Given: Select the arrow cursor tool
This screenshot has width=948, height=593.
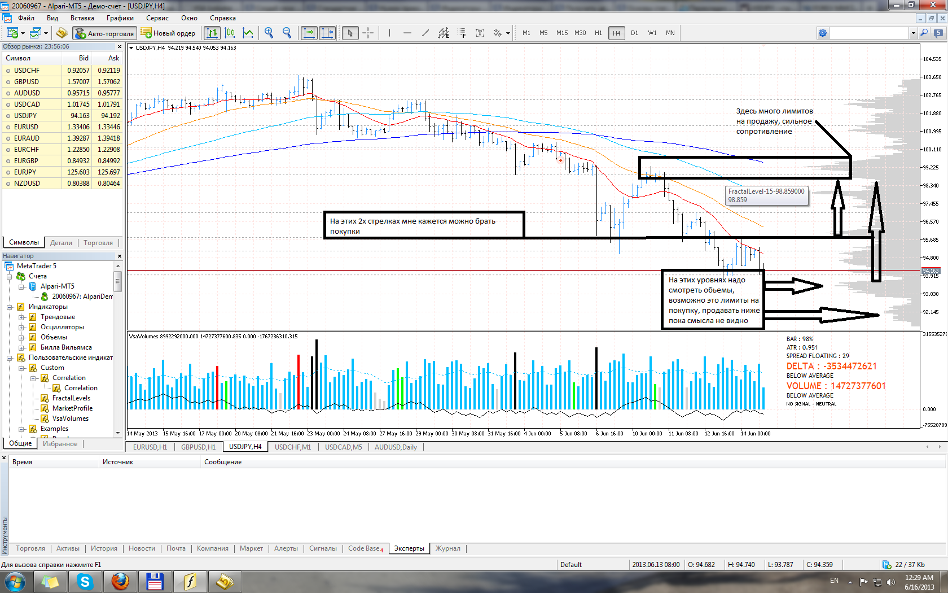Looking at the screenshot, I should (x=350, y=33).
